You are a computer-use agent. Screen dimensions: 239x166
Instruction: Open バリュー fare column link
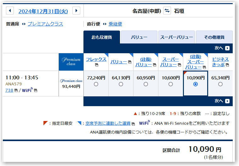tap(119, 62)
